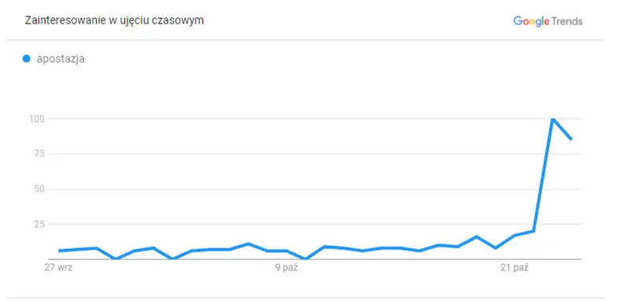Click the final data point at line's right end
Screen dimensions: 630x301
(x=572, y=139)
